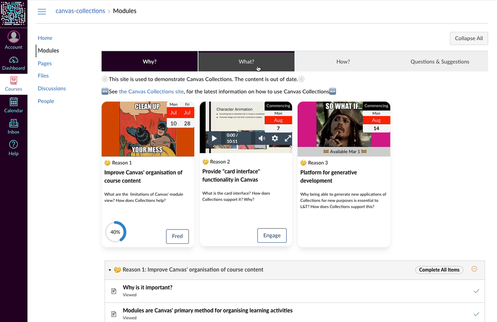Open the Questions & Suggestions tab
This screenshot has height=322, width=497.
(440, 62)
